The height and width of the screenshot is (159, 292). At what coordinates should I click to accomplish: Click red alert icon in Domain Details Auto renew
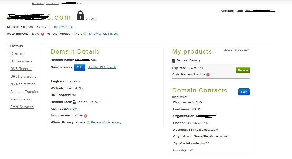pos(86,116)
